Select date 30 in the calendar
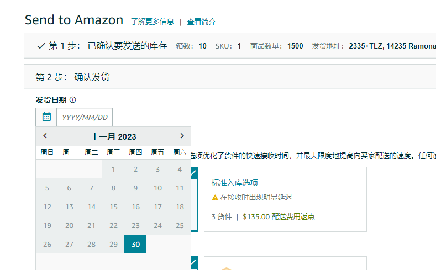 coord(135,244)
